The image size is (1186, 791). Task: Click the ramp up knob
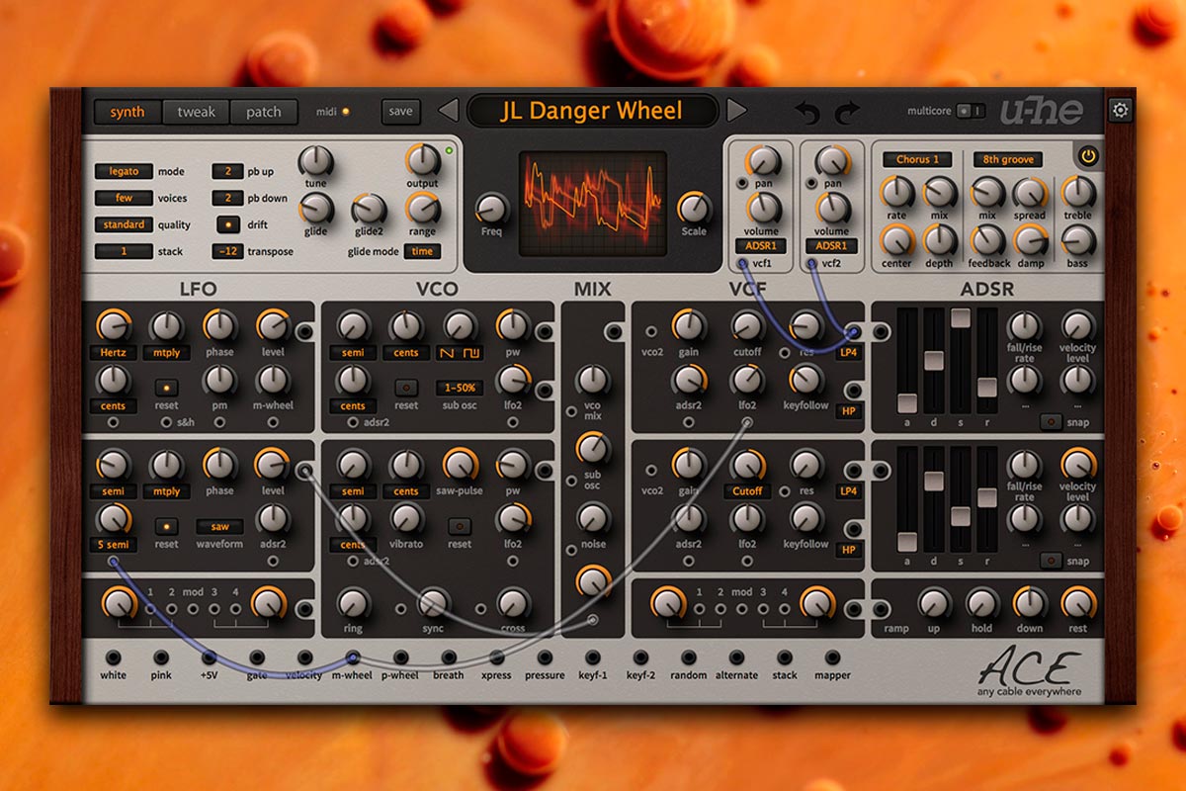click(933, 602)
